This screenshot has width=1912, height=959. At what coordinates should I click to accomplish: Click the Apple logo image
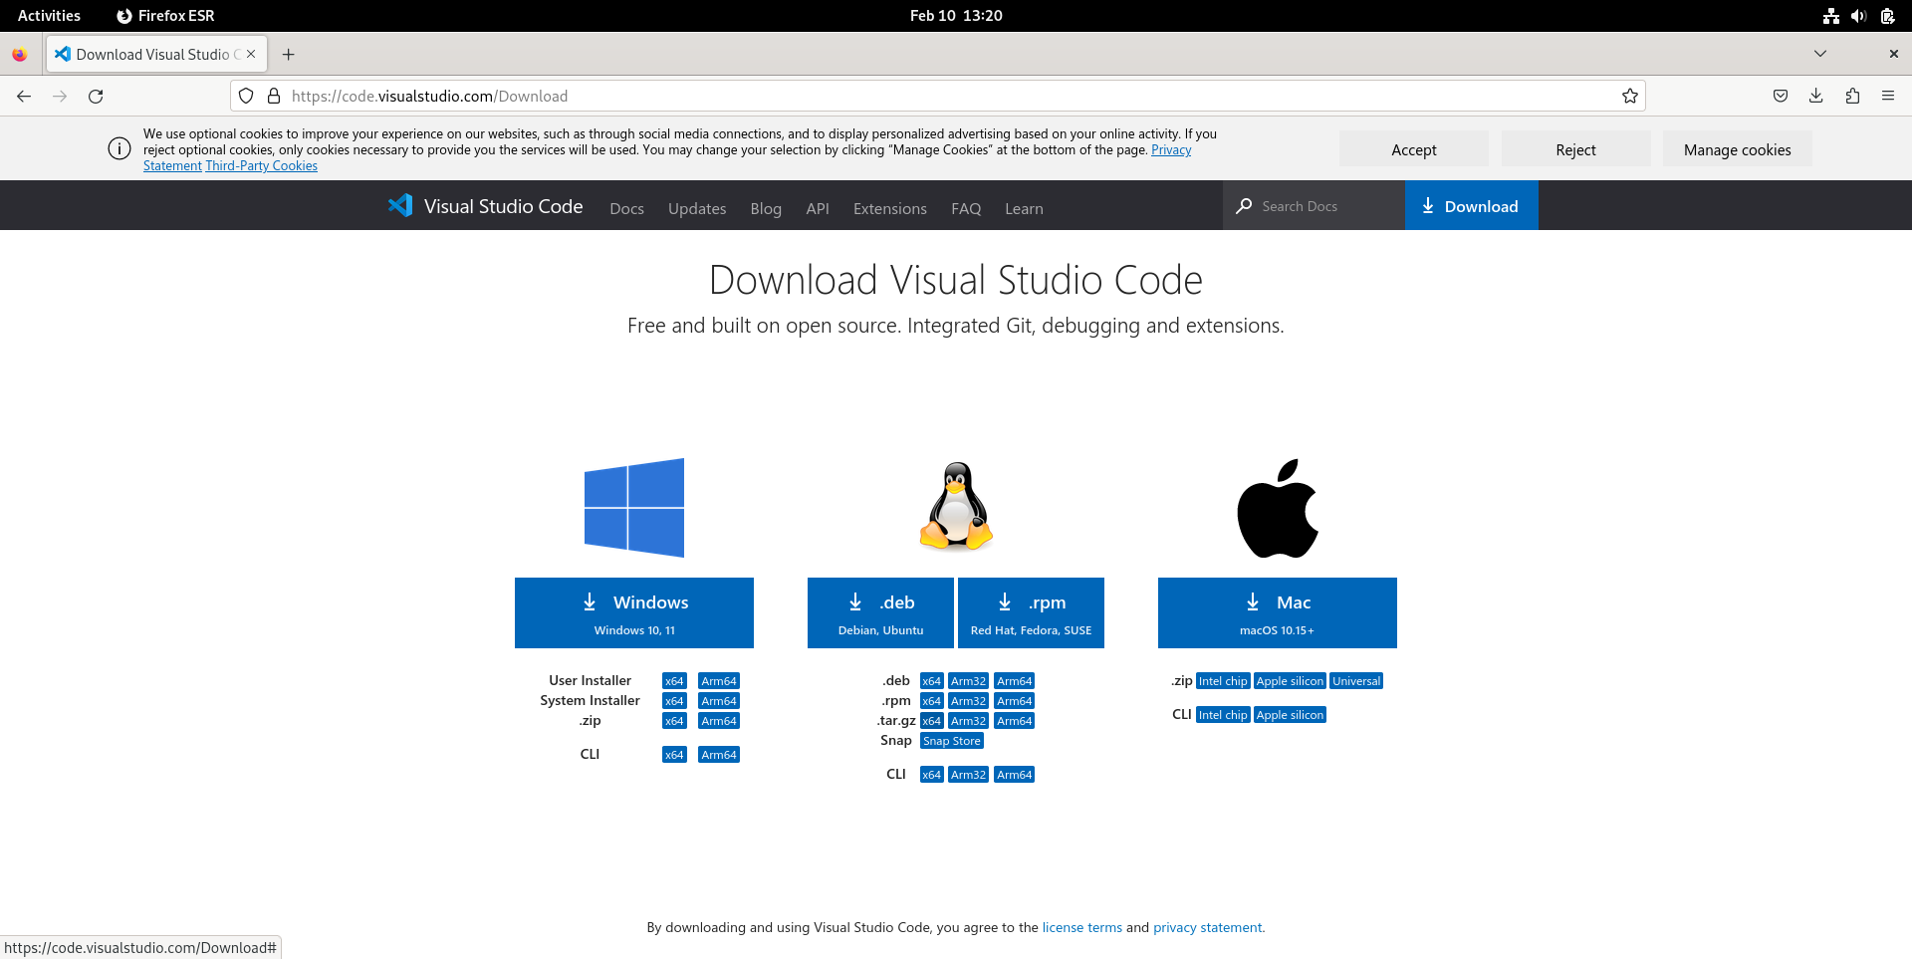1278,508
